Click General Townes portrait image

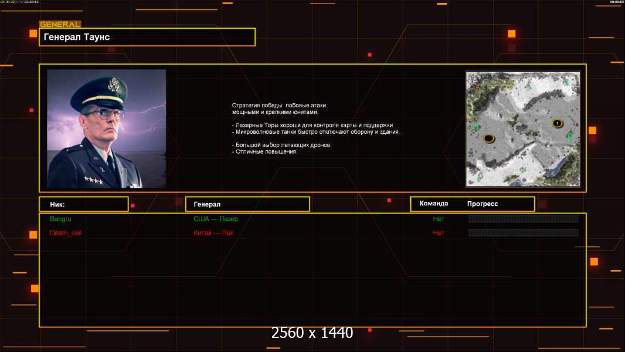(106, 128)
